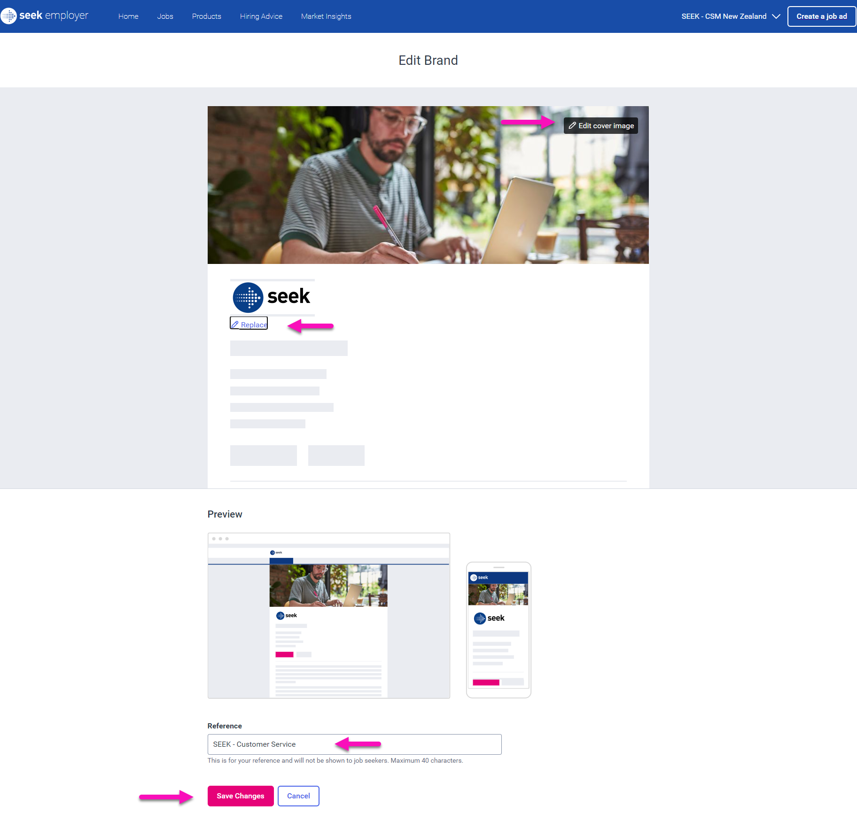
Task: Click the circular SEEK brand logo on profile
Action: point(248,297)
